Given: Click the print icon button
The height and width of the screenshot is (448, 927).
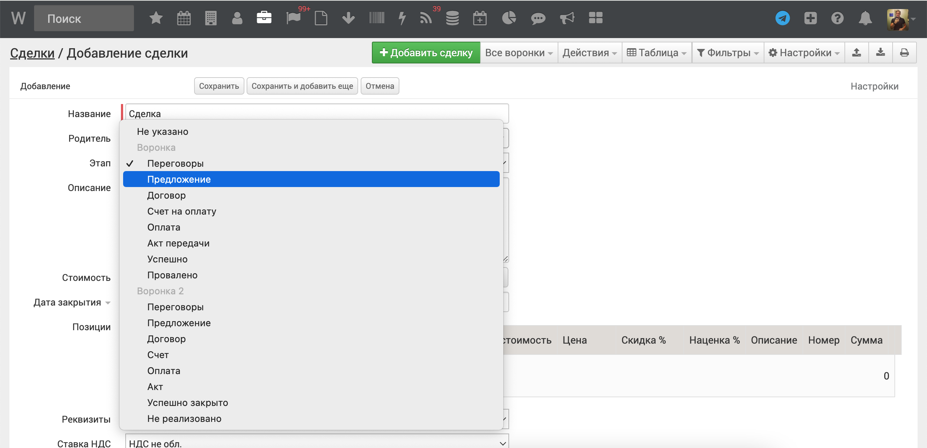Looking at the screenshot, I should point(904,53).
